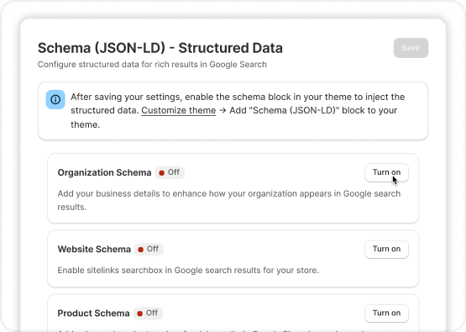Switch on Product Schema
This screenshot has height=332, width=466.
(386, 314)
